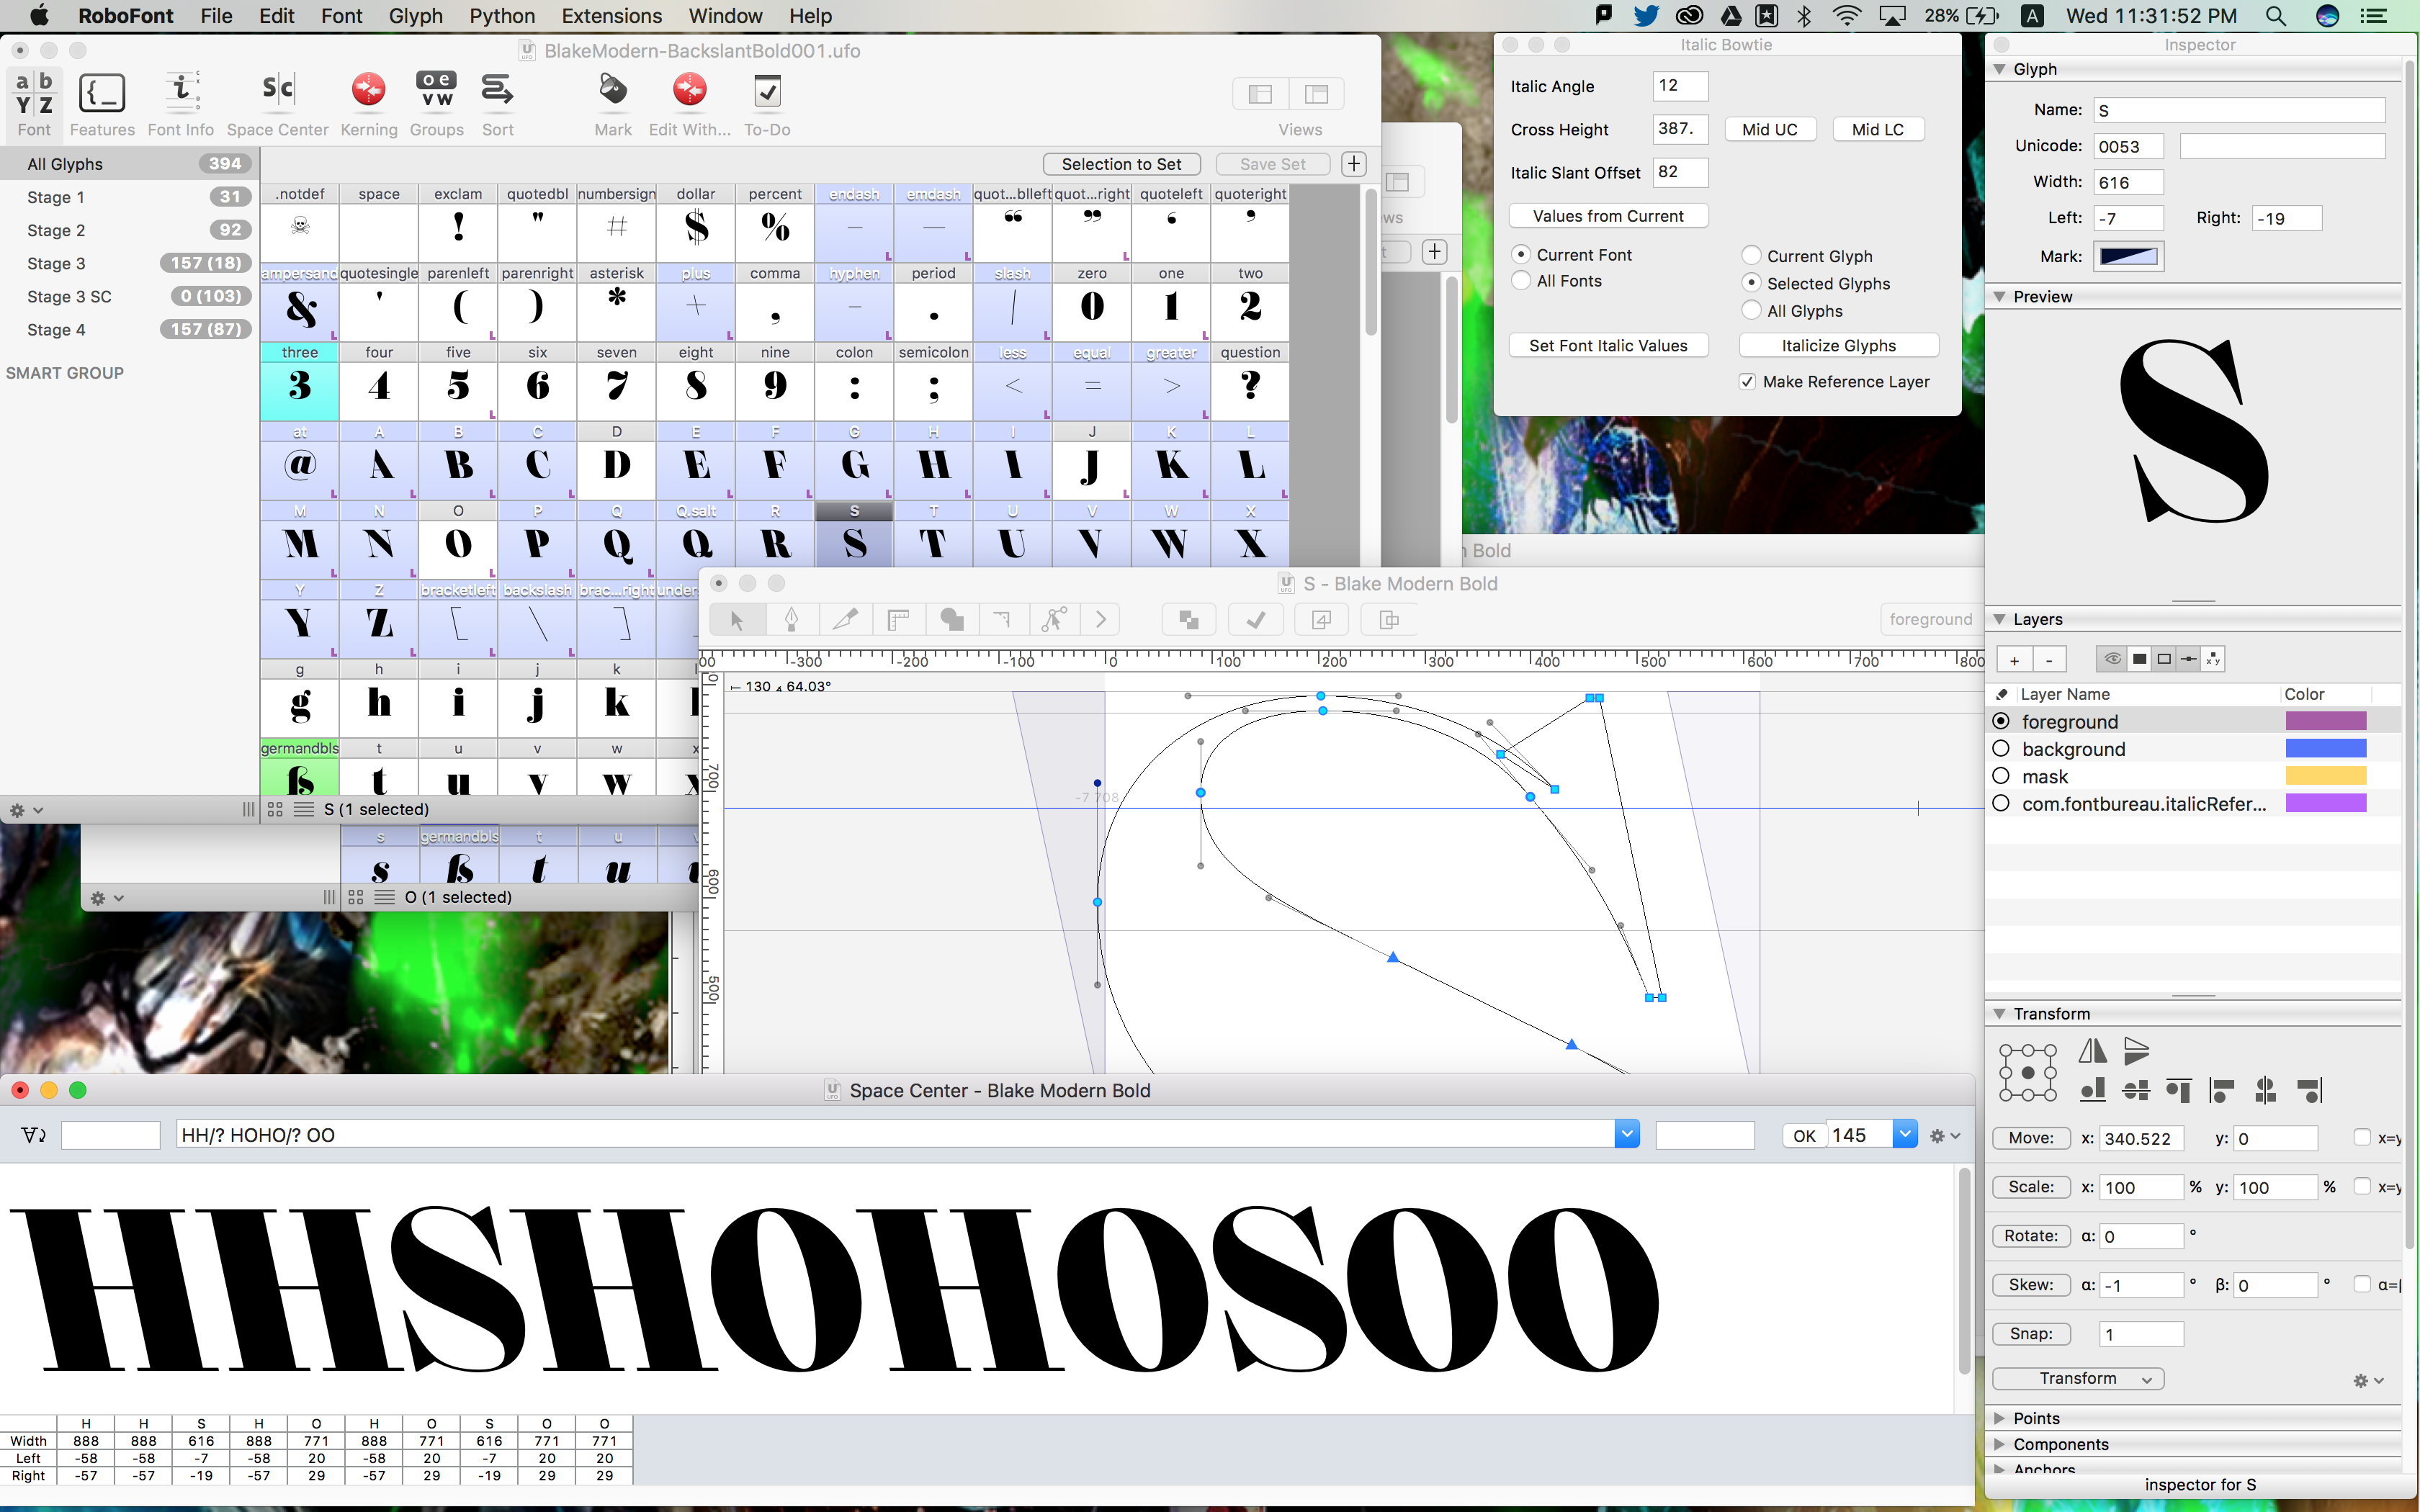The image size is (2420, 1512).
Task: Open Features from the font window toolbar
Action: (x=102, y=103)
